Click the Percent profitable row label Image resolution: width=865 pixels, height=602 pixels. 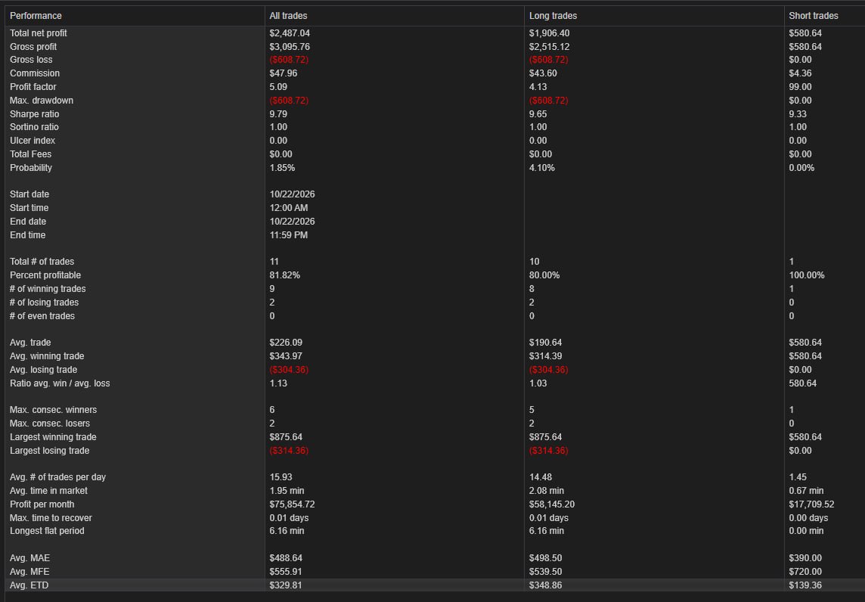tap(45, 275)
